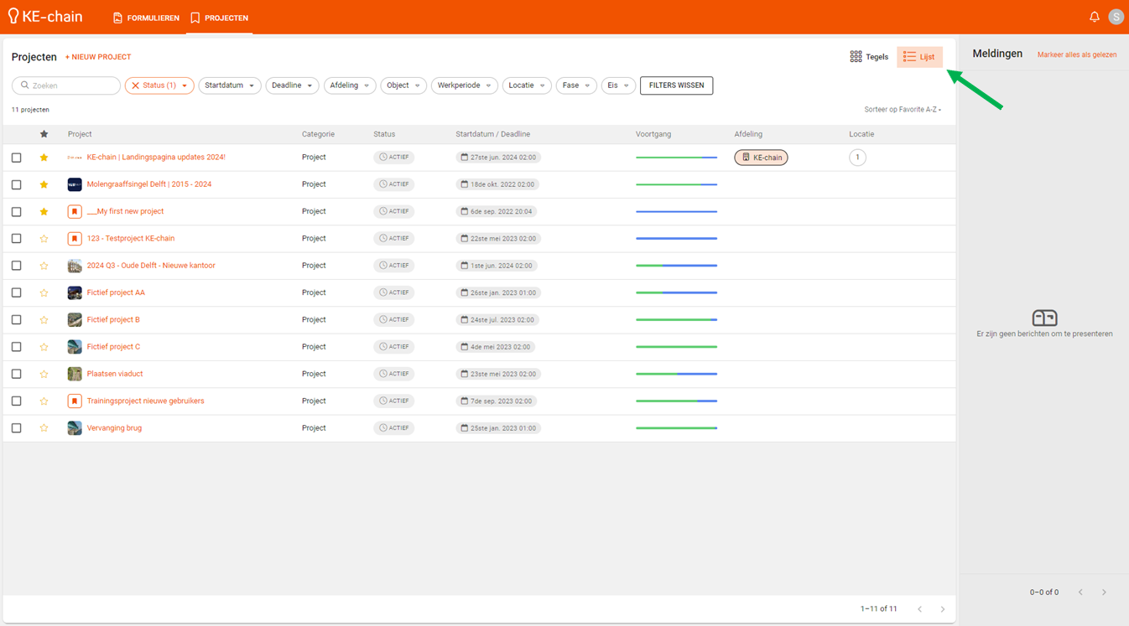Clear the Status filter X icon
Screen dimensions: 1129x626
(x=135, y=85)
